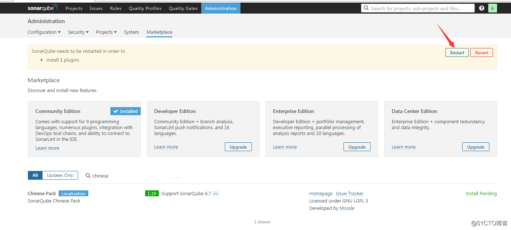Image resolution: width=511 pixels, height=230 pixels.
Task: Go to Rules in the top bar
Action: pyautogui.click(x=115, y=8)
